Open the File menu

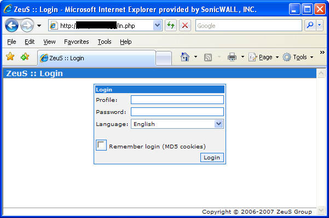[11, 42]
